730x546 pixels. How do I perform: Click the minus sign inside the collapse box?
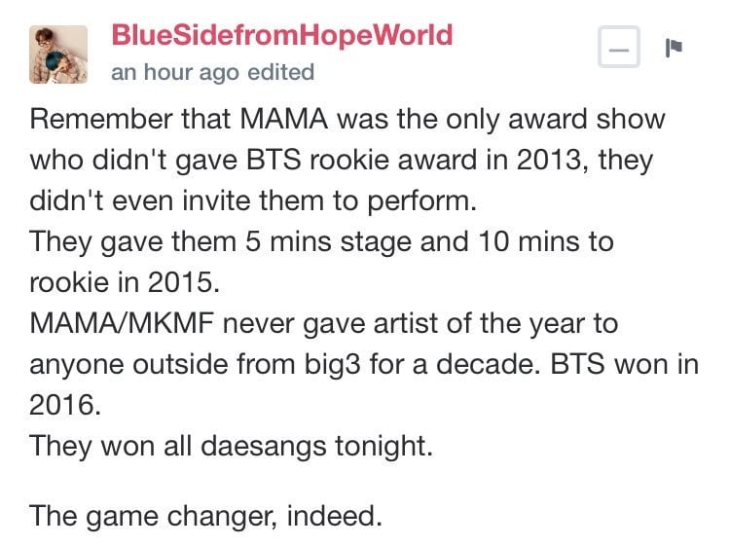(x=619, y=50)
